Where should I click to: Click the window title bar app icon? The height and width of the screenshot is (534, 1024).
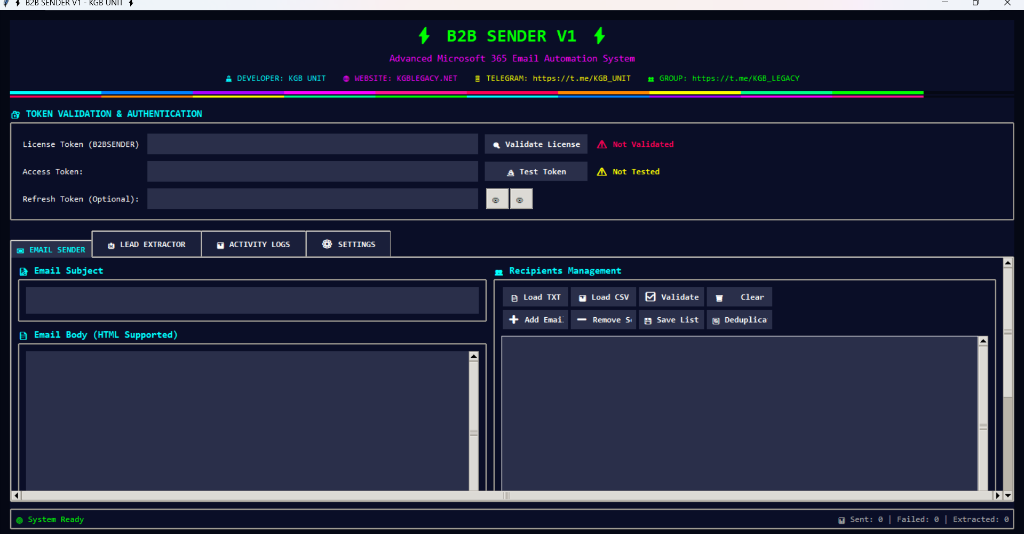click(x=6, y=3)
